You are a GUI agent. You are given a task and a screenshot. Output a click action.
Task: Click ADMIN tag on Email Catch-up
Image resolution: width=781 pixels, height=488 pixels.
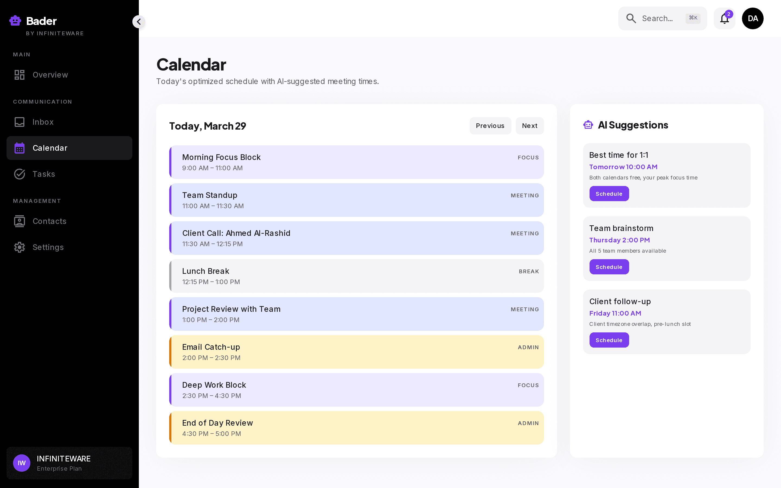point(528,347)
